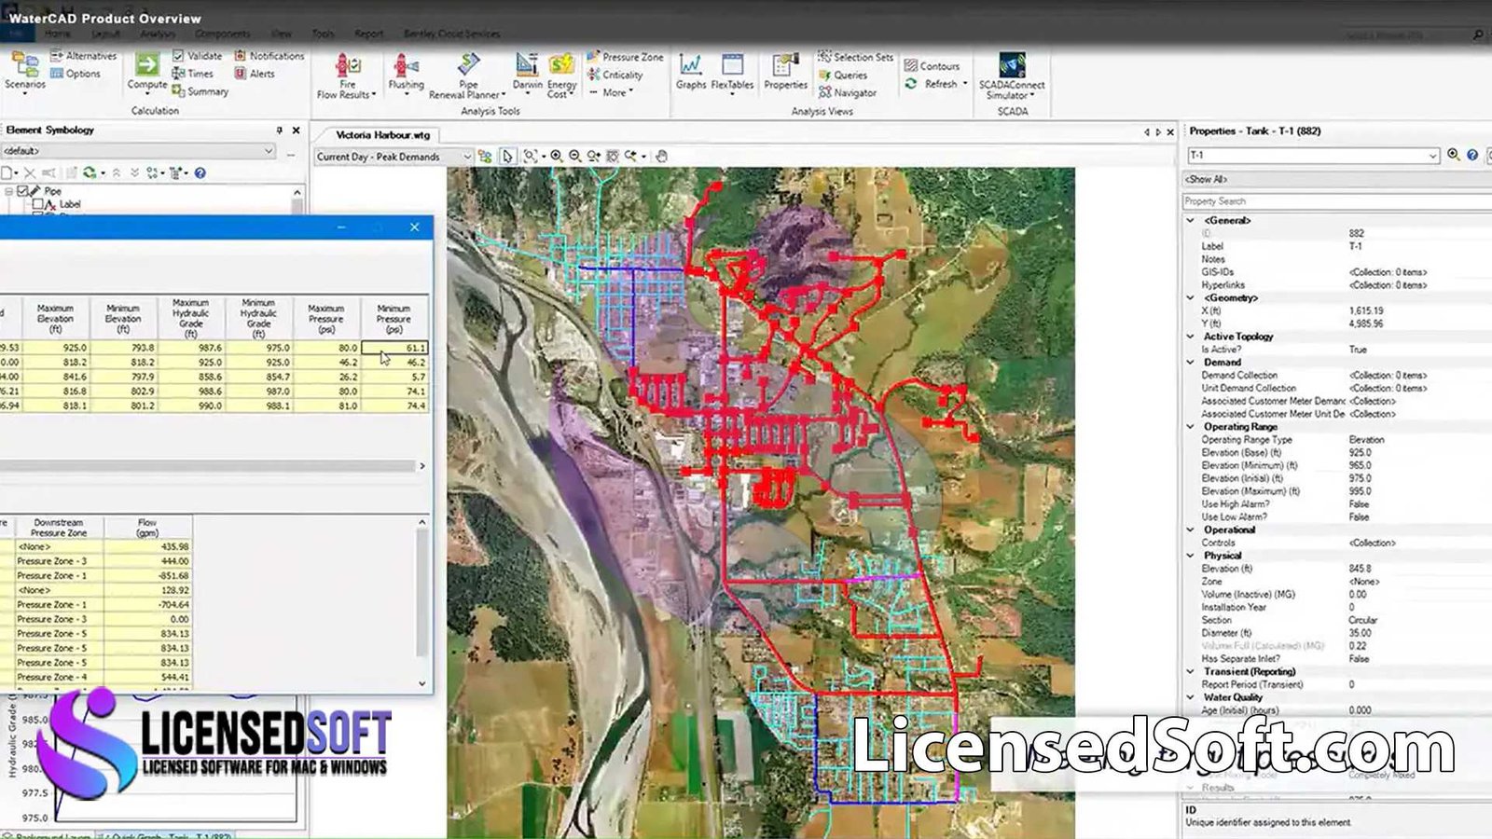Collapse the Pipe tree node
The image size is (1492, 839).
click(x=9, y=190)
